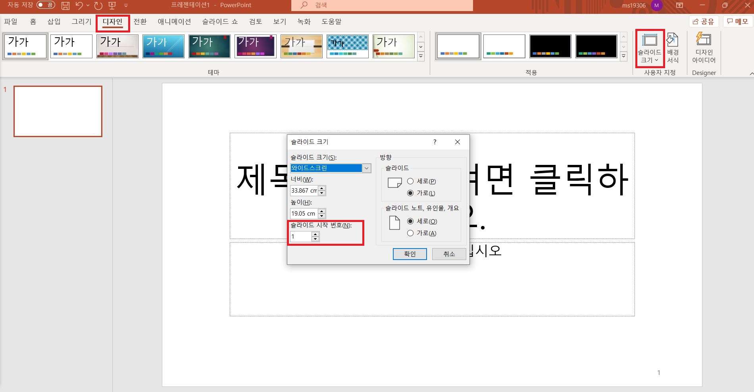
Task: Select 가로(A) orientation for notes and handouts
Action: 410,233
